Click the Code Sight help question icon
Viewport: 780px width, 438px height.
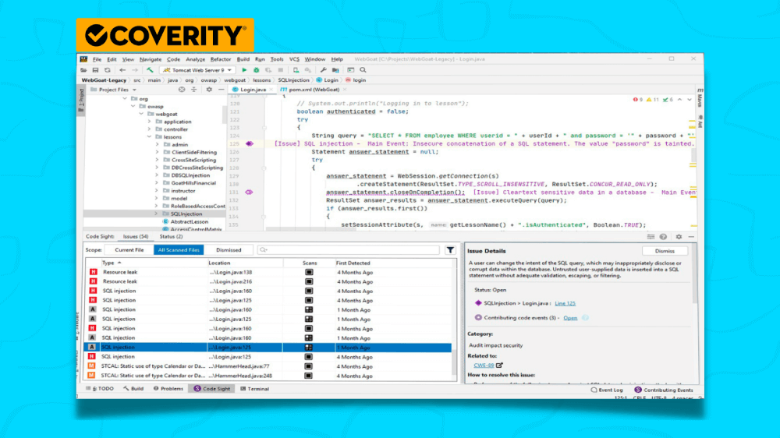[663, 237]
